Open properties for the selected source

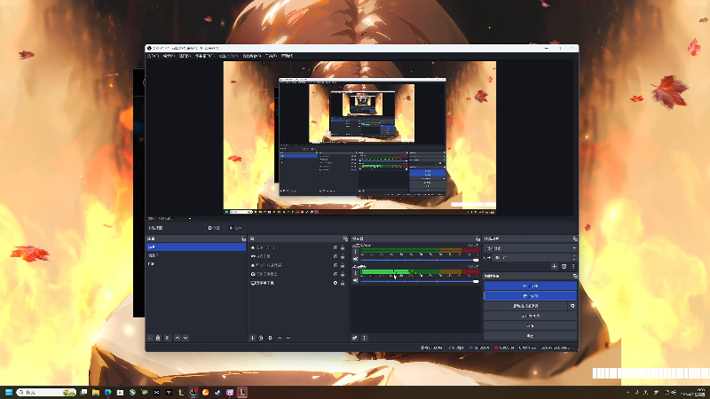(270, 338)
